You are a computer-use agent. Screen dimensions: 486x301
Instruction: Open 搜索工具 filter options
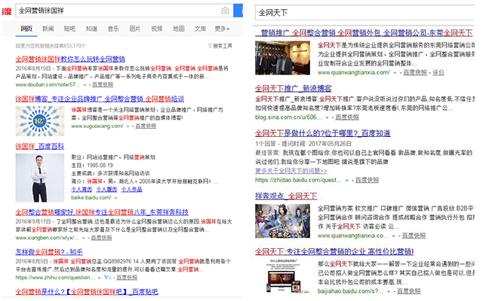click(x=220, y=46)
